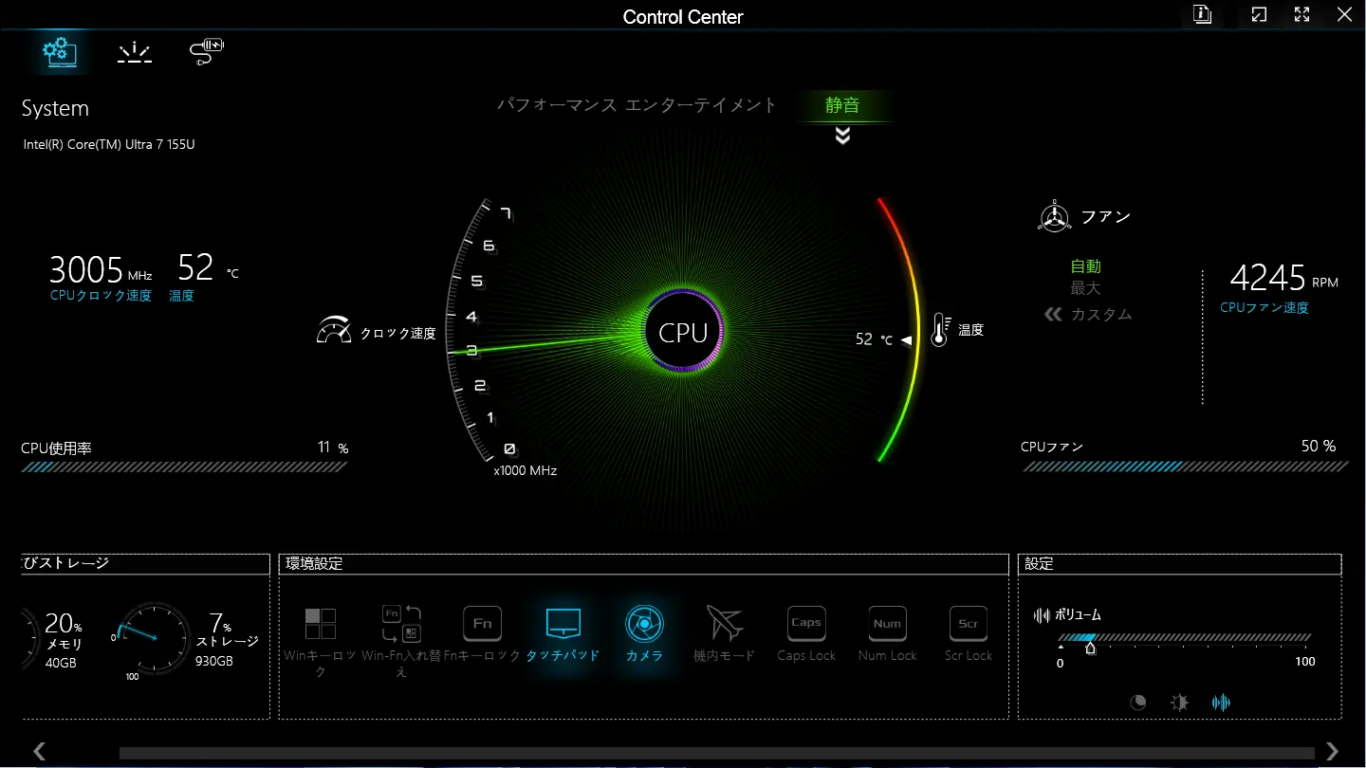Open the System settings tab icon
1366x768 pixels.
pos(60,52)
